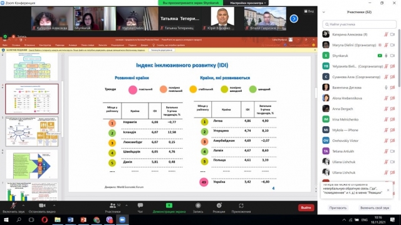Open Настройки просмотра view options dropdown
The height and width of the screenshot is (225, 401).
(x=247, y=2)
